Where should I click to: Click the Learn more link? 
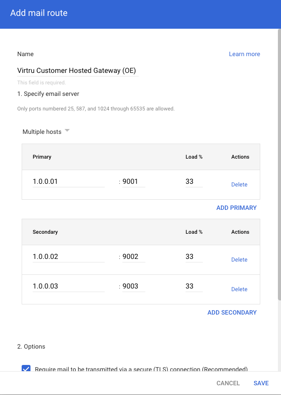[244, 54]
